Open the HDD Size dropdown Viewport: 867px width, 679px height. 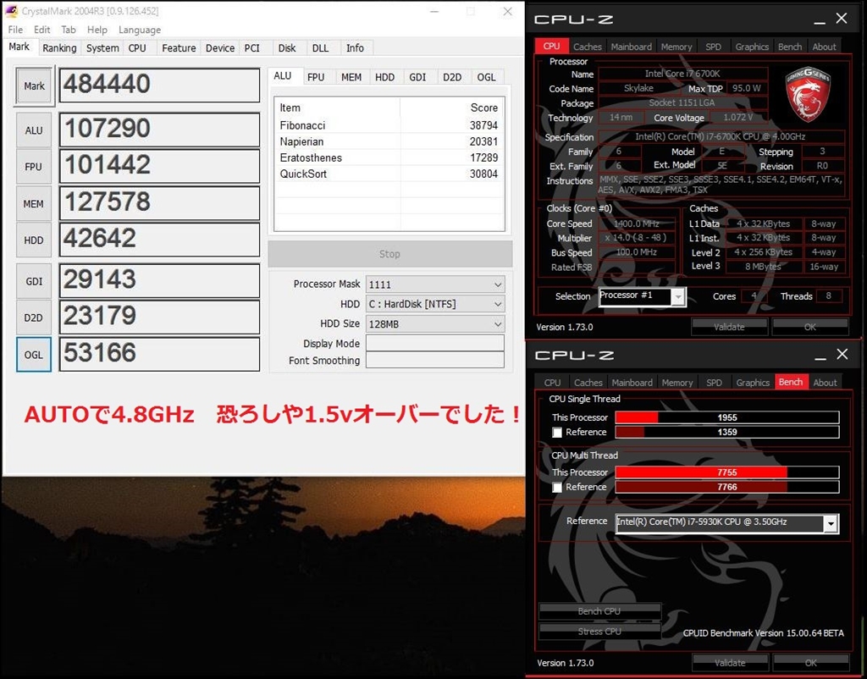pyautogui.click(x=435, y=324)
